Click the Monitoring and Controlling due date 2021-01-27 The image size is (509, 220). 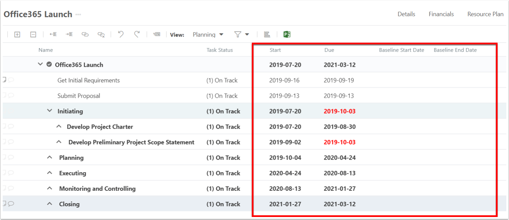point(340,188)
